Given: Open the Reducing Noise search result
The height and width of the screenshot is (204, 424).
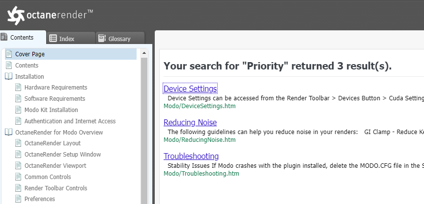Looking at the screenshot, I should (190, 122).
